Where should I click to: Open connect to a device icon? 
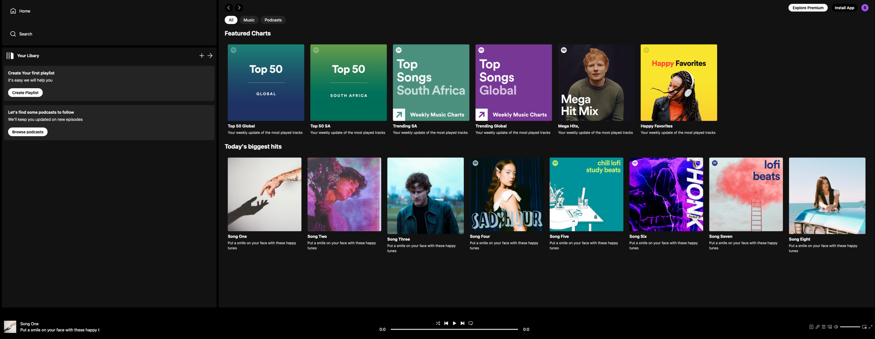tap(830, 327)
